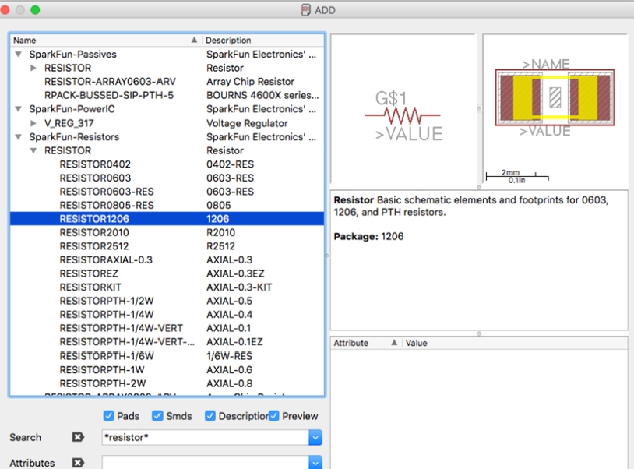Select the SparkFun-Passives library row
The width and height of the screenshot is (634, 469).
click(167, 55)
